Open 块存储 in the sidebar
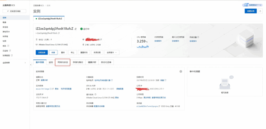Image resolution: width=266 pixels, height=129 pixels. (5, 36)
